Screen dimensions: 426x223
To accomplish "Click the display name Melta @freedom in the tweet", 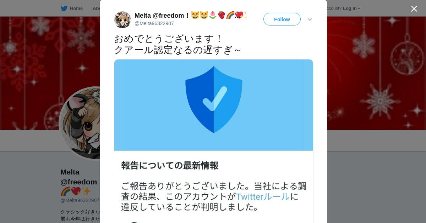I will (162, 15).
